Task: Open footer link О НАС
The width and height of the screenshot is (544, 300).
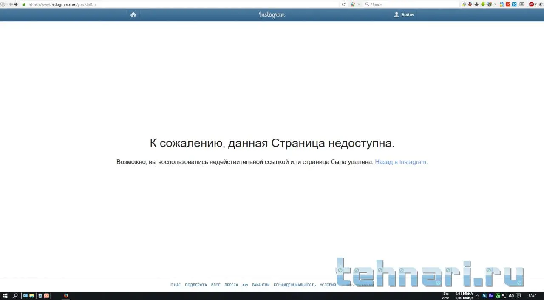Action: (176, 285)
